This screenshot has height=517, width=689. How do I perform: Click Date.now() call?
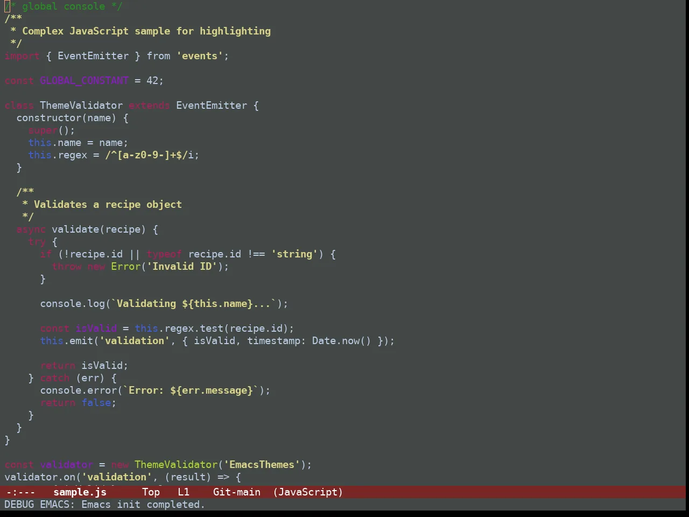tap(342, 341)
